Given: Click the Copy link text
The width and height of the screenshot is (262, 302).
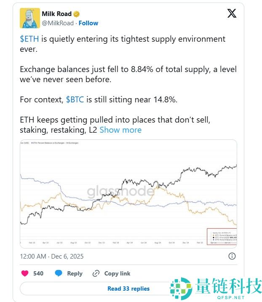Looking at the screenshot, I should (117, 273).
